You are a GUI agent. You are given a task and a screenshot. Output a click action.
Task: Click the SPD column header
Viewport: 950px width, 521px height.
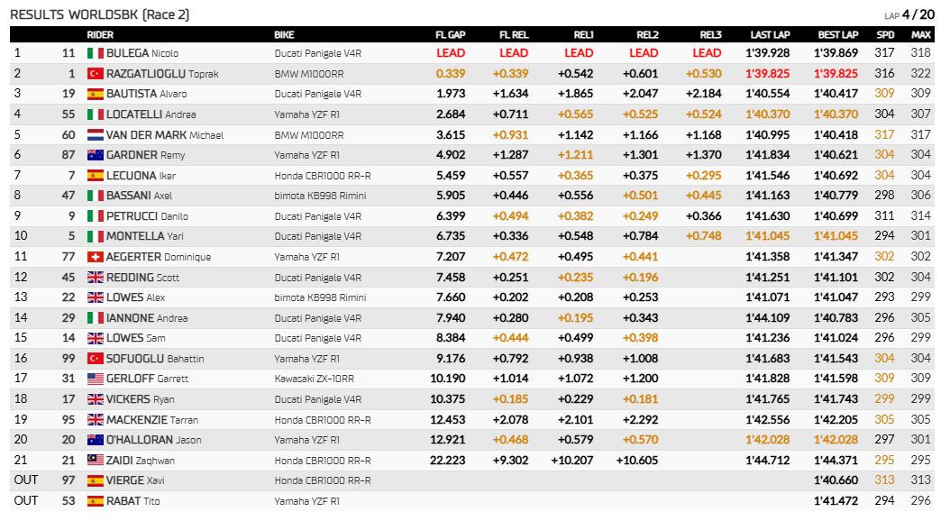pyautogui.click(x=885, y=35)
